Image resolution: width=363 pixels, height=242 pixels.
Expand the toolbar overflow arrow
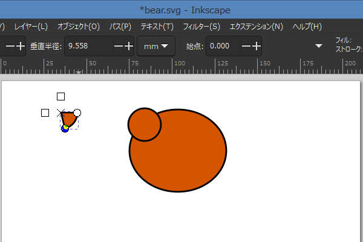[x=319, y=46]
